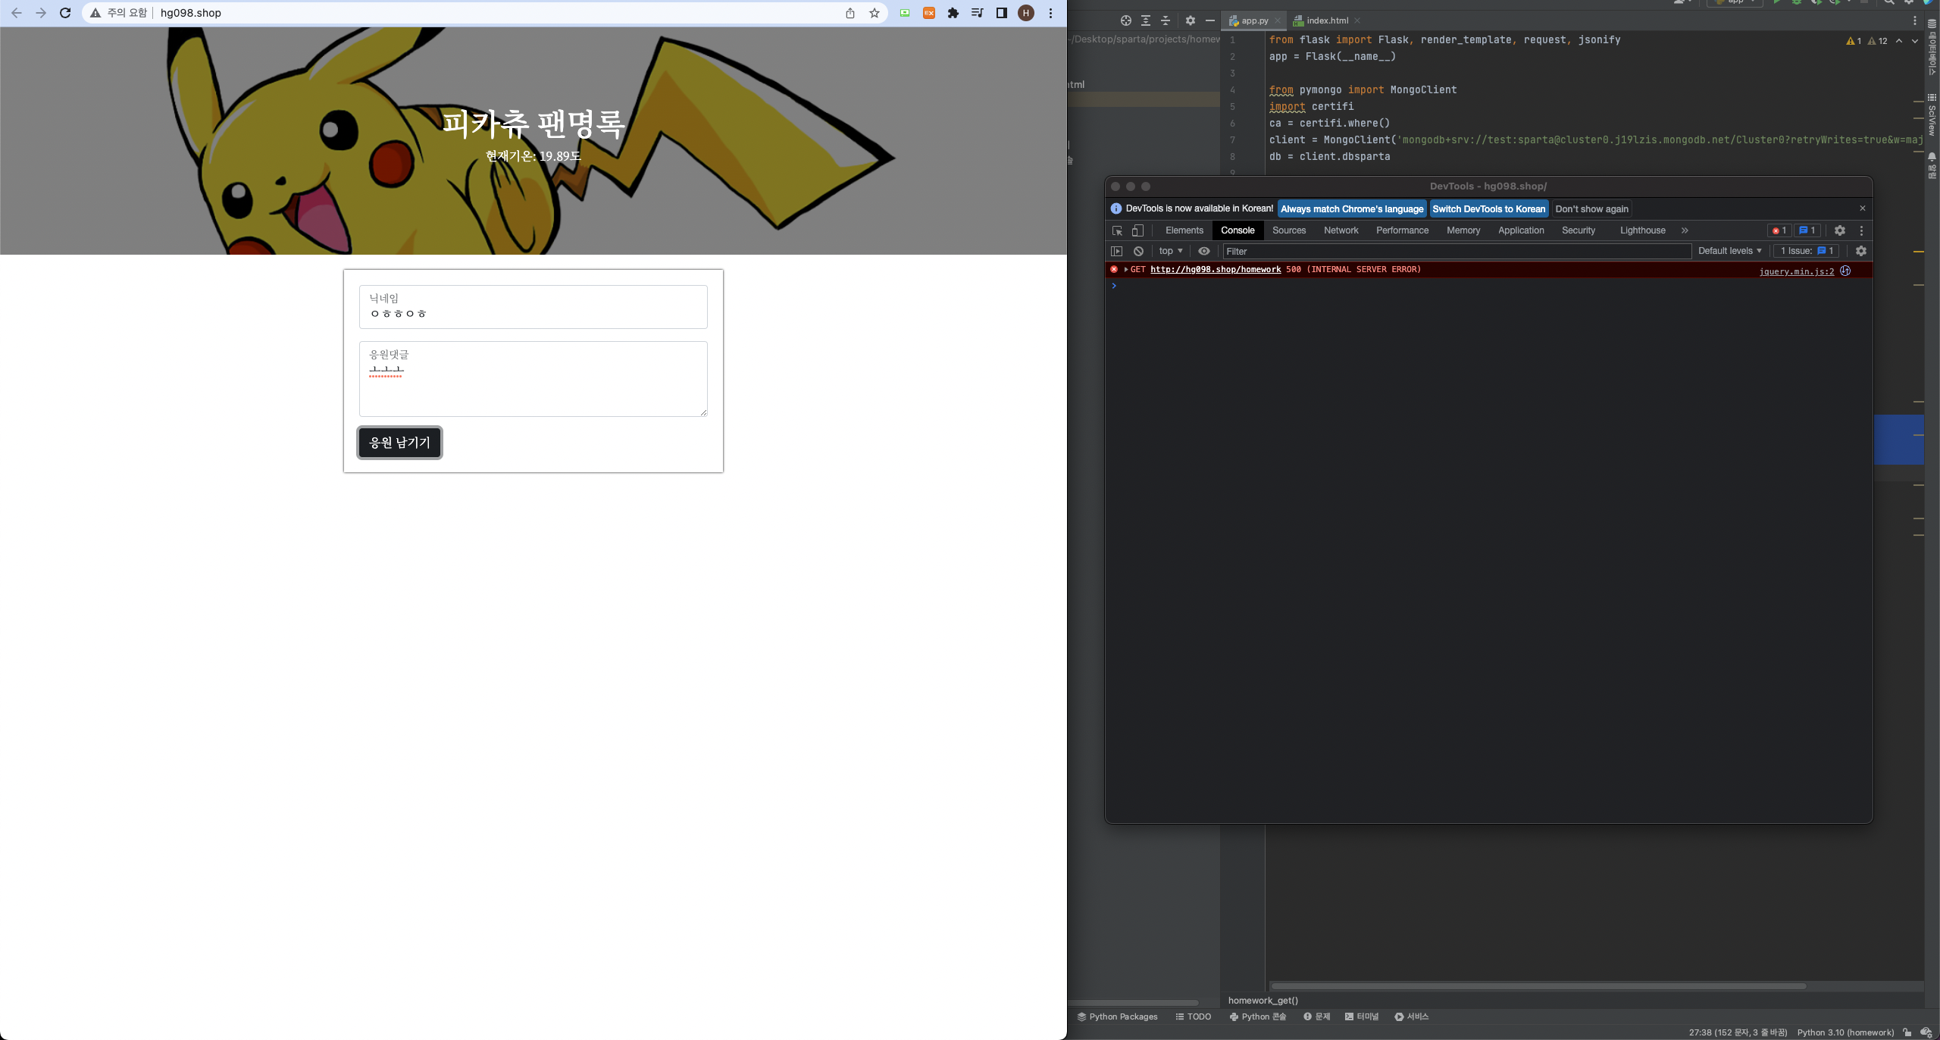Switch to the Memory tab
Image resolution: width=1940 pixels, height=1040 pixels.
[x=1463, y=230]
